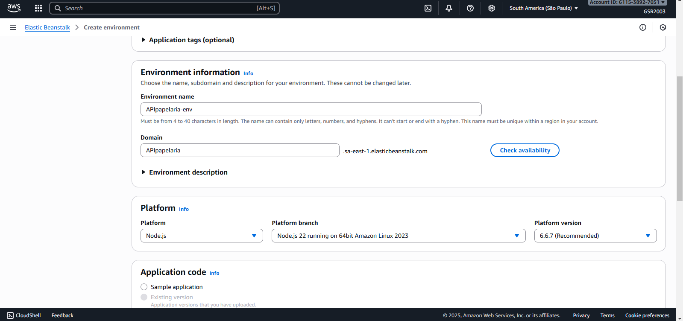Open Cookie preferences in footer
Image resolution: width=683 pixels, height=321 pixels.
pos(647,315)
